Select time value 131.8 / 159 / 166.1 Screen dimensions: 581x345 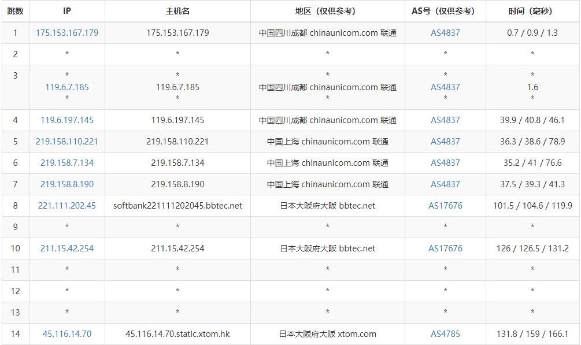532,334
